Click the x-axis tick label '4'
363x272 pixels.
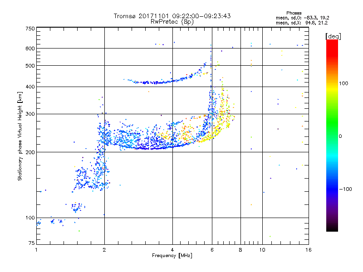[x=172, y=250]
